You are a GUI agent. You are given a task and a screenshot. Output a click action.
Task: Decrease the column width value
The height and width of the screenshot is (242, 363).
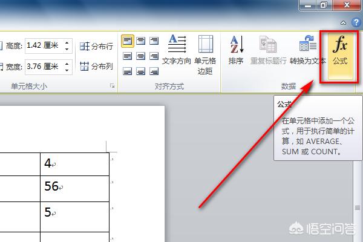(x=67, y=70)
